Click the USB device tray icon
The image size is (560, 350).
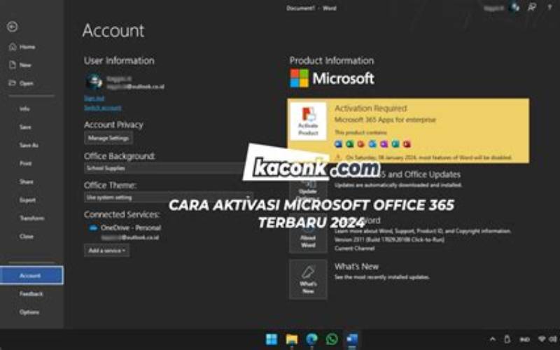coord(507,339)
